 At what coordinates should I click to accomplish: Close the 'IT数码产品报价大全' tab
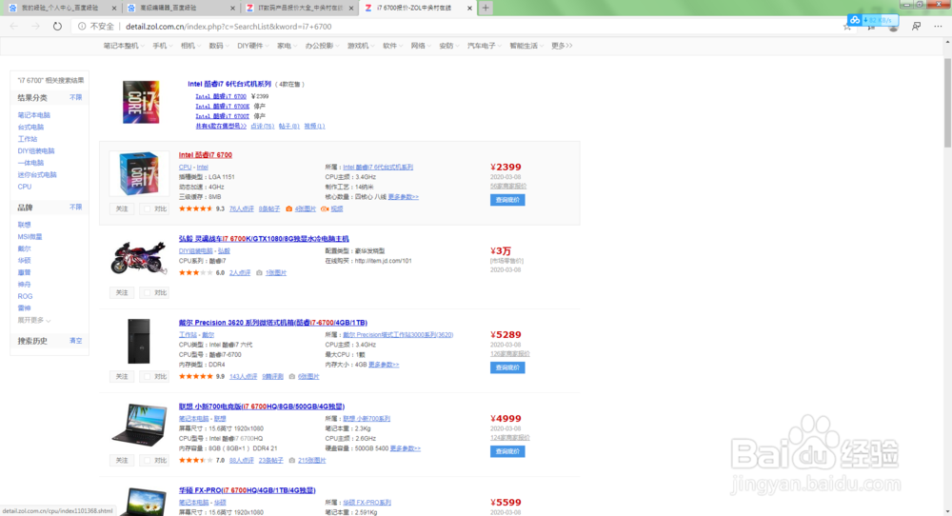(351, 8)
